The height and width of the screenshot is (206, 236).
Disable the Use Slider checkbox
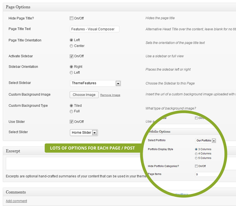71,122
